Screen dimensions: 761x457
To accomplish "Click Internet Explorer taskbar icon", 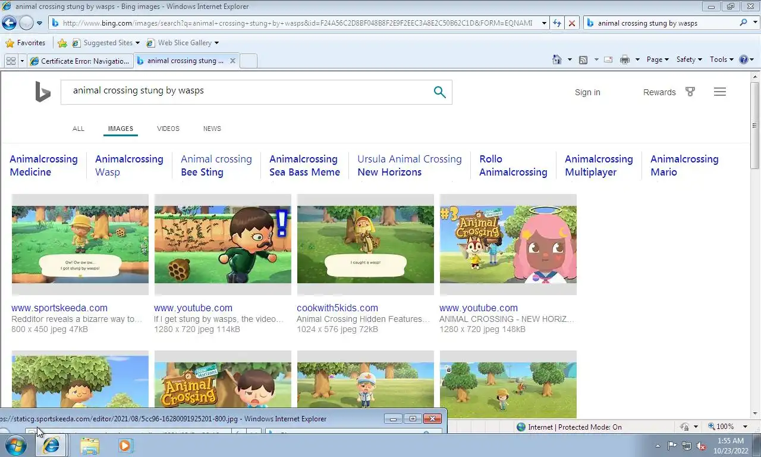I will (x=51, y=445).
